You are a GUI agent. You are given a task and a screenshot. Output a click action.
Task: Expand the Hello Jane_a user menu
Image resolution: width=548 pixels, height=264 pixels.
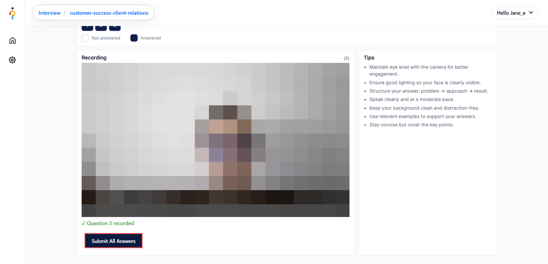pyautogui.click(x=511, y=13)
